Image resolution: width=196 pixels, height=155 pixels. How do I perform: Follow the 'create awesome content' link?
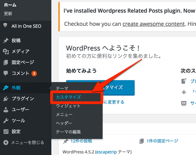tap(154, 24)
